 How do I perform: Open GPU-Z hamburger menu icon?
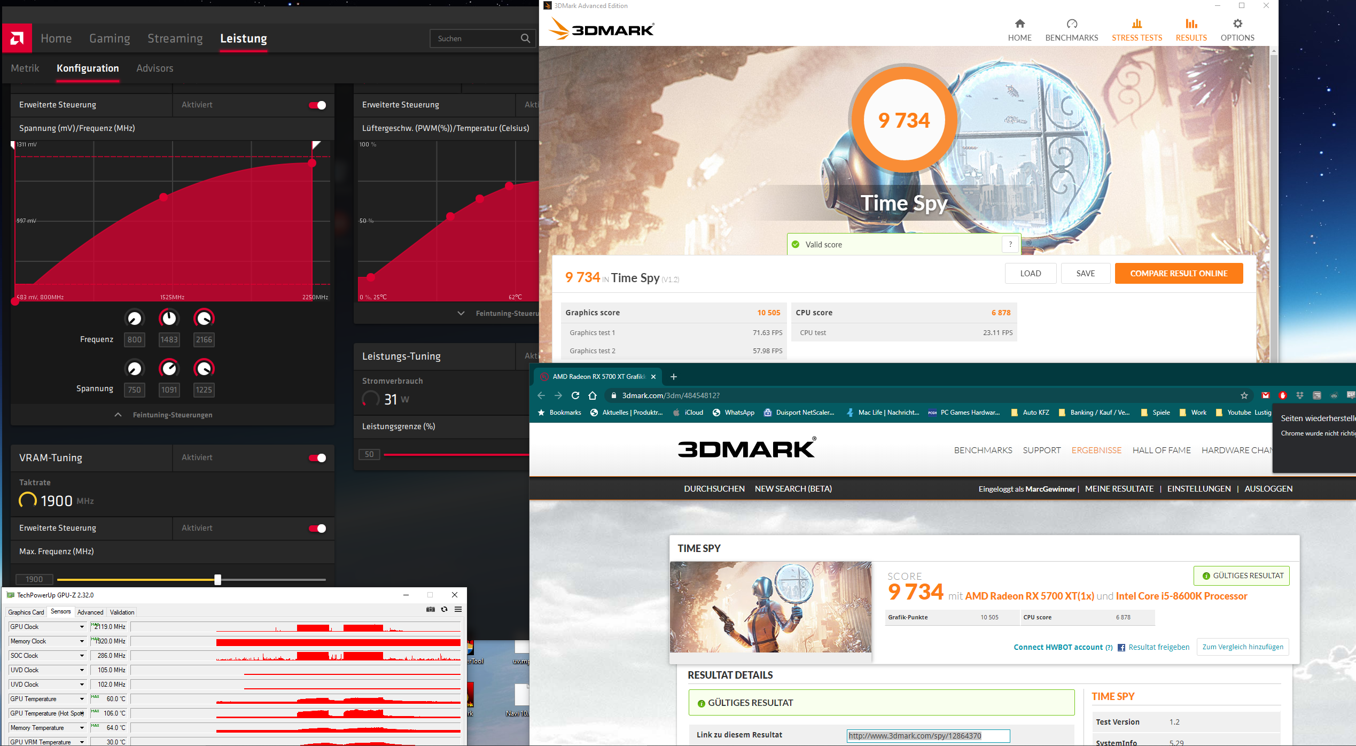(458, 609)
